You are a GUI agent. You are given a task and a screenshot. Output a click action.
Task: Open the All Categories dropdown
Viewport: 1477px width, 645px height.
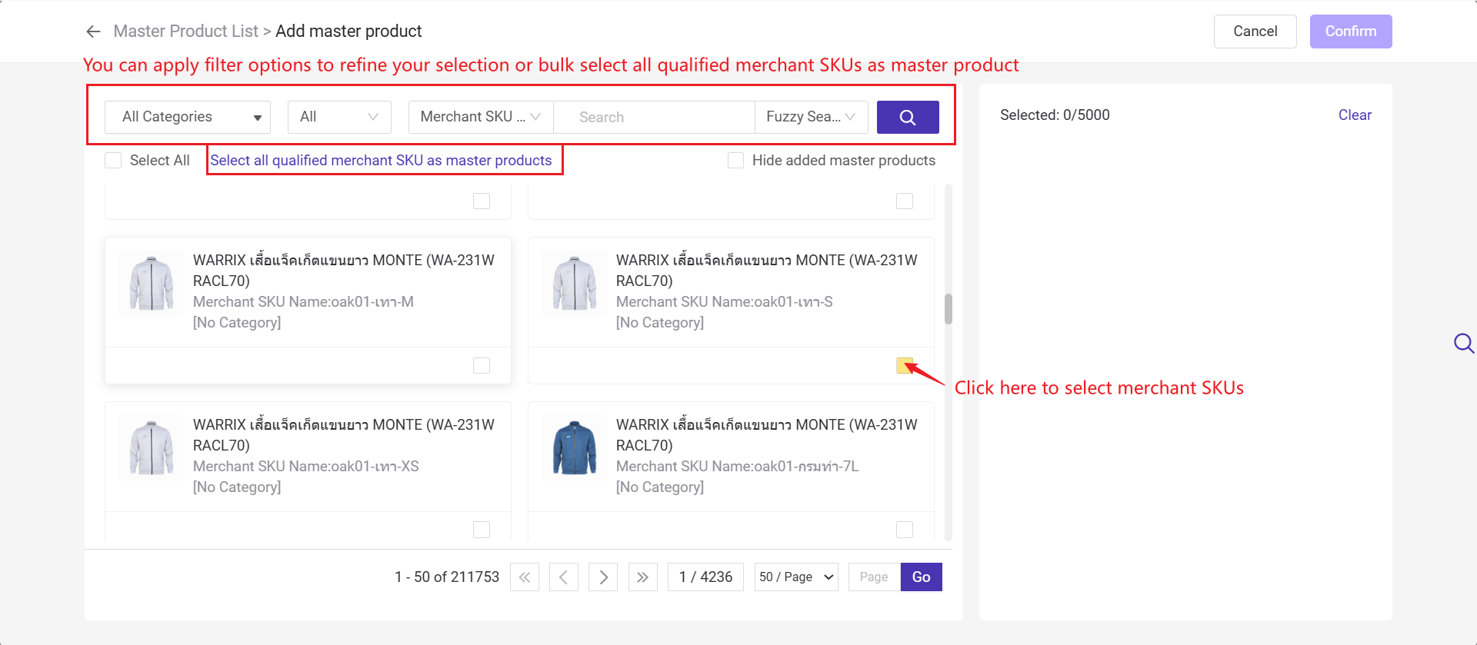point(188,117)
